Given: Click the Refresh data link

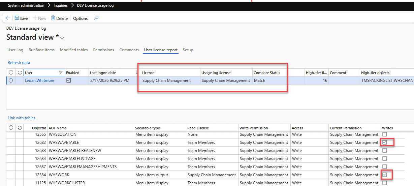Looking at the screenshot, I should [x=19, y=62].
